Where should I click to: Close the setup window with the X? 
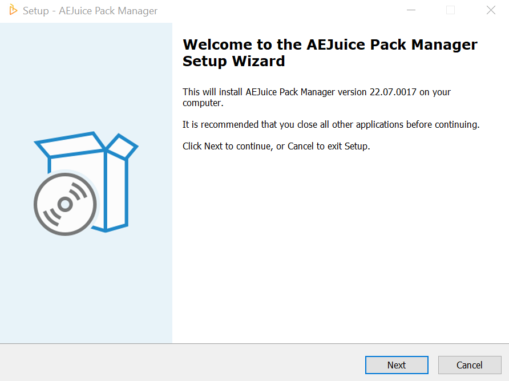pyautogui.click(x=491, y=10)
